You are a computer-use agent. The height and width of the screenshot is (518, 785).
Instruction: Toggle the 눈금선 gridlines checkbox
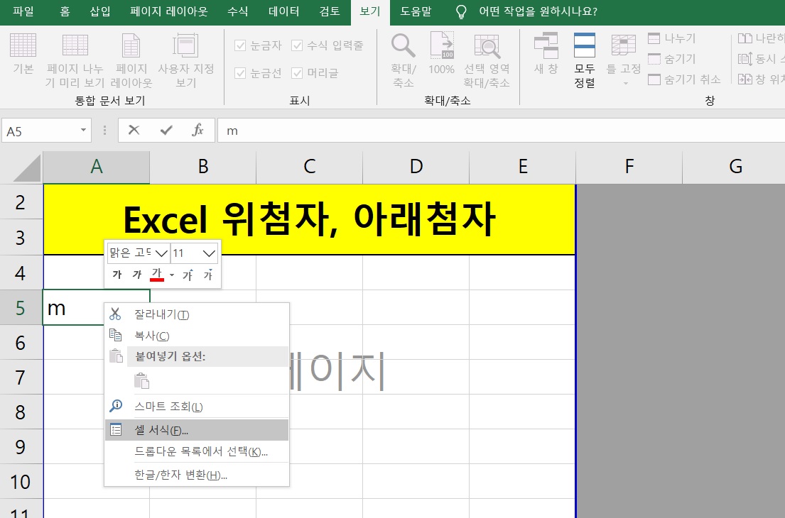[x=240, y=73]
